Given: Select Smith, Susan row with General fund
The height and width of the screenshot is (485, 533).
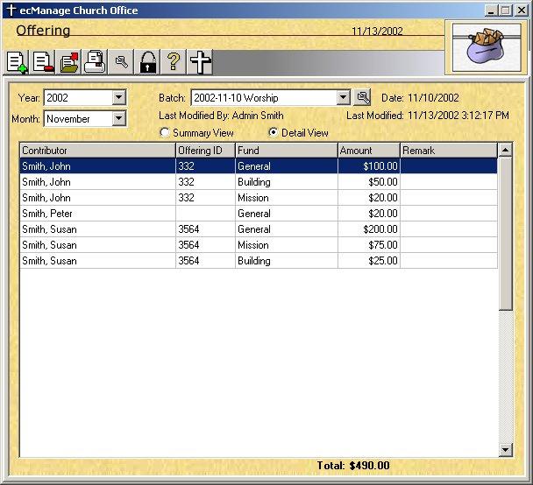Looking at the screenshot, I should coord(259,229).
